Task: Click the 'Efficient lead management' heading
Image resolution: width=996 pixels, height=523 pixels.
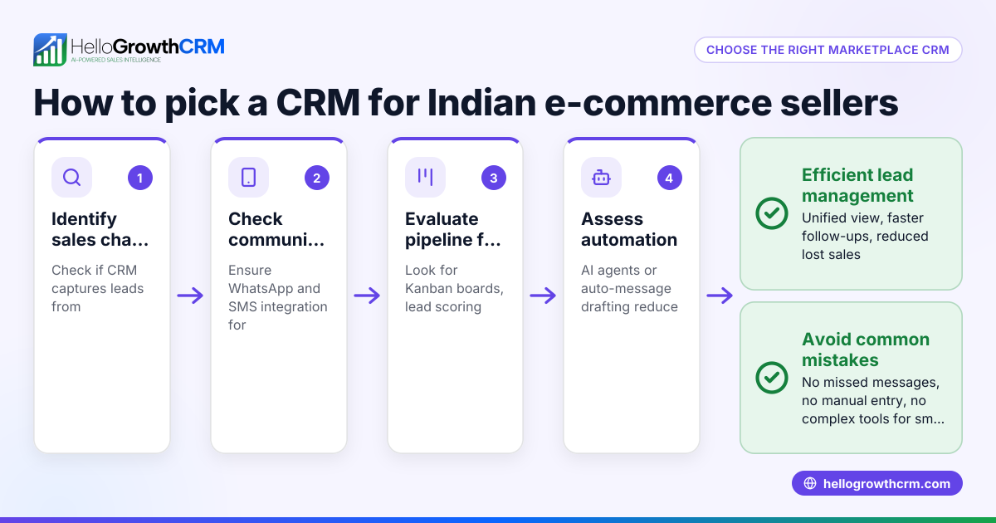Action: (857, 185)
